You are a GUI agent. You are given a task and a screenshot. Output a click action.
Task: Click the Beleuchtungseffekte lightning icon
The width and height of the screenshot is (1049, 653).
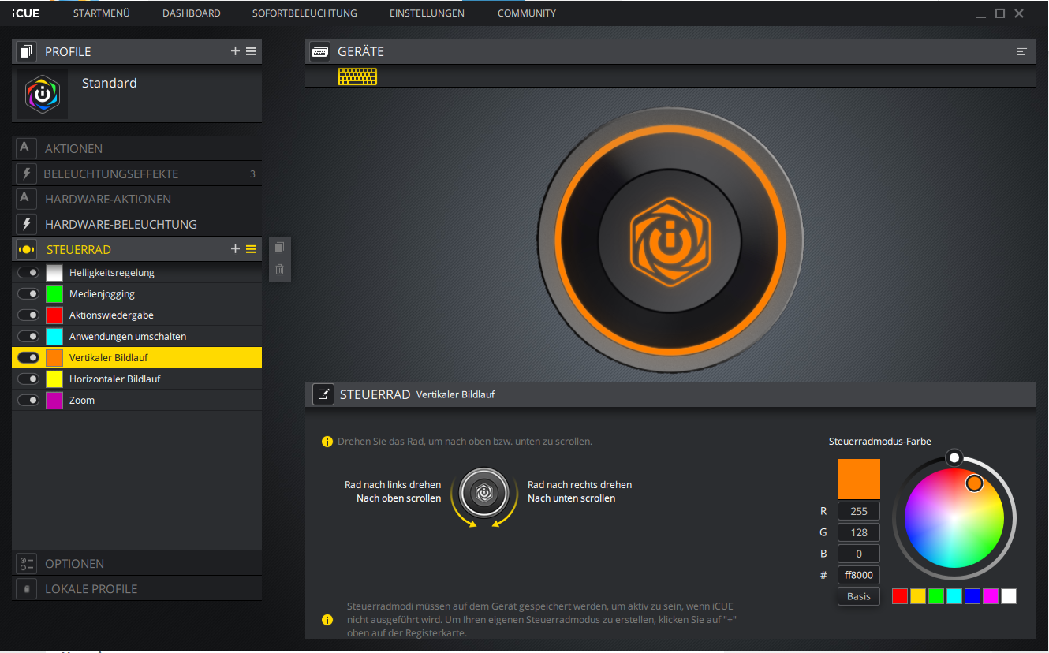(x=25, y=174)
